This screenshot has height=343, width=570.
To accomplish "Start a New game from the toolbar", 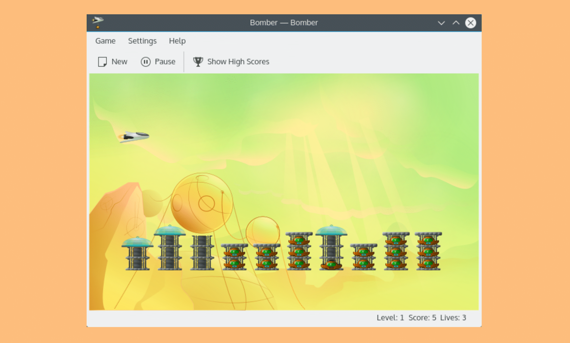I will click(x=119, y=62).
